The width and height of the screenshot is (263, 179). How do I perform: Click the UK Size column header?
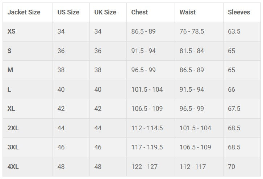(x=105, y=12)
